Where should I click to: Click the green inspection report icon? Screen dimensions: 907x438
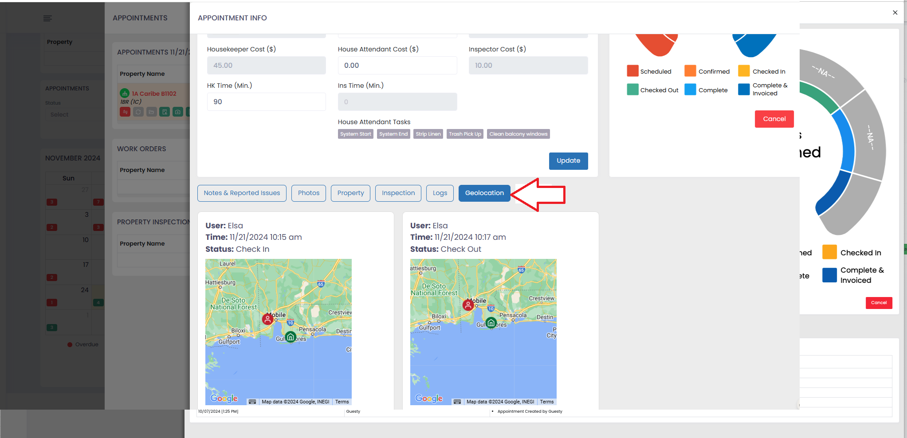click(165, 112)
